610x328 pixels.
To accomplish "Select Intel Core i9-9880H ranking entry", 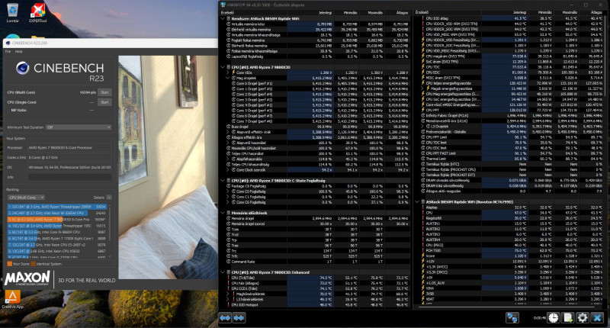I will (x=56, y=232).
